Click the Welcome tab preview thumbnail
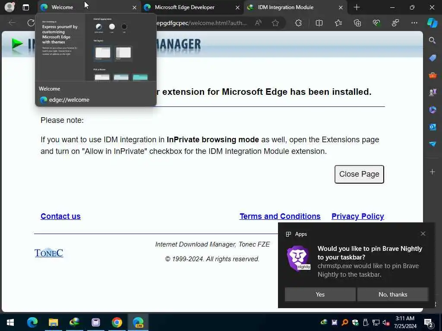The image size is (442, 331). (95, 47)
